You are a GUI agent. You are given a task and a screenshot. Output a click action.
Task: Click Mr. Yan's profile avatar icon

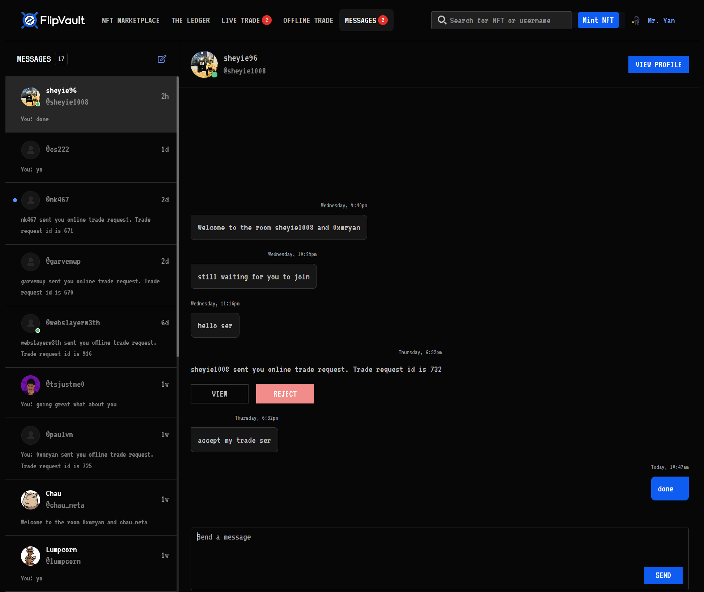(636, 21)
